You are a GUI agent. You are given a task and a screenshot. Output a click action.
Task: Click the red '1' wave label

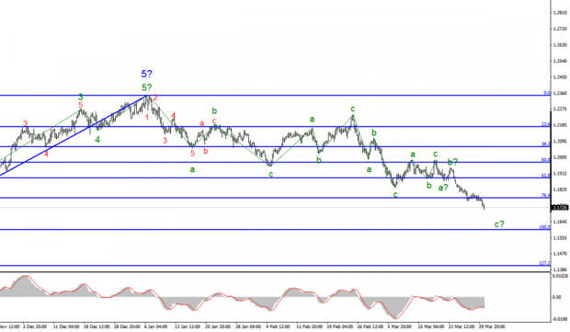pyautogui.click(x=147, y=117)
